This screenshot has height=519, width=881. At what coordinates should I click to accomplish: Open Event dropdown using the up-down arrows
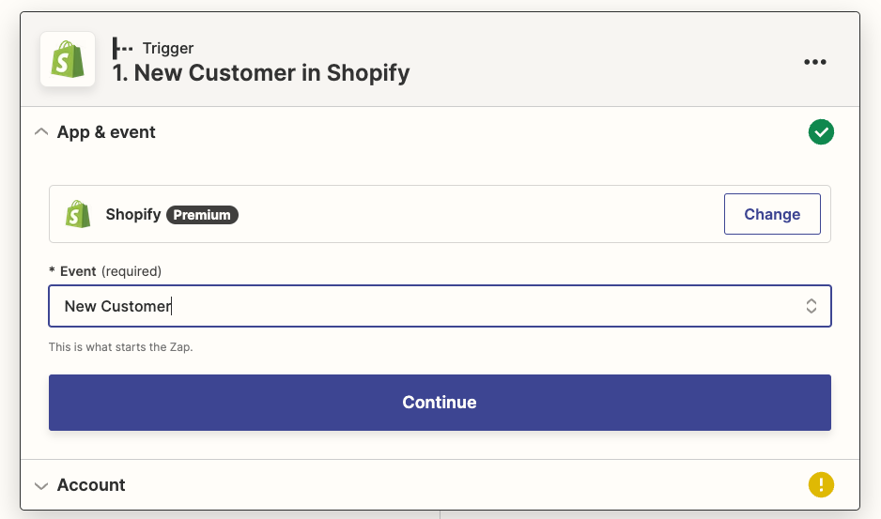pyautogui.click(x=811, y=306)
